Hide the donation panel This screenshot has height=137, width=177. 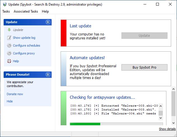click(x=10, y=101)
